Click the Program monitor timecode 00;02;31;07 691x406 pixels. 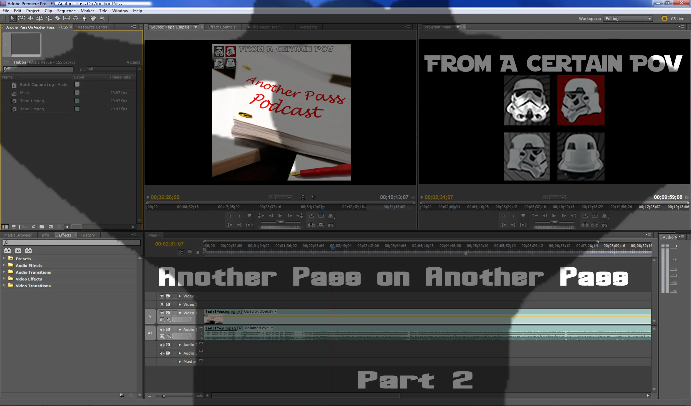(439, 197)
